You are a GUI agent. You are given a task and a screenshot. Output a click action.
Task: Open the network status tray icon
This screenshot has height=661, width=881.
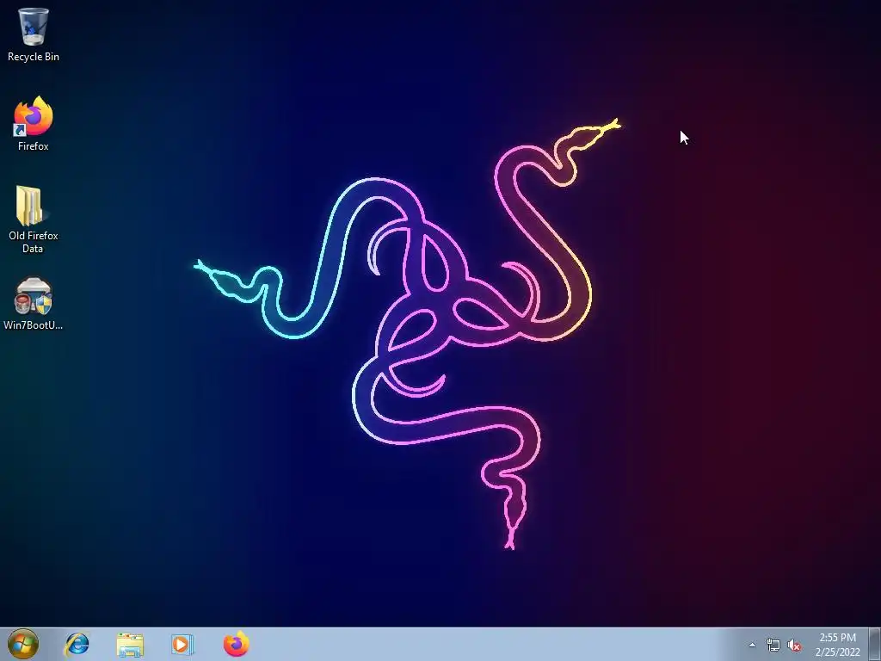point(773,646)
